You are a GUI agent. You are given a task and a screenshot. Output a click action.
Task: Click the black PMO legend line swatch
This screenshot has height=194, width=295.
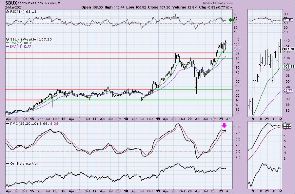tap(8, 124)
